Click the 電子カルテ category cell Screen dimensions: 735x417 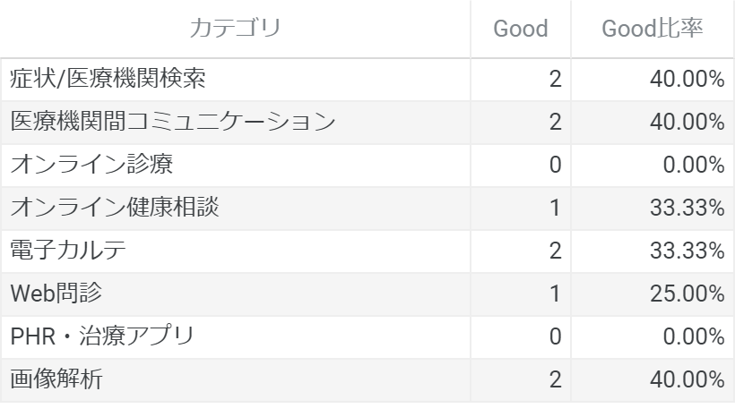click(x=68, y=251)
